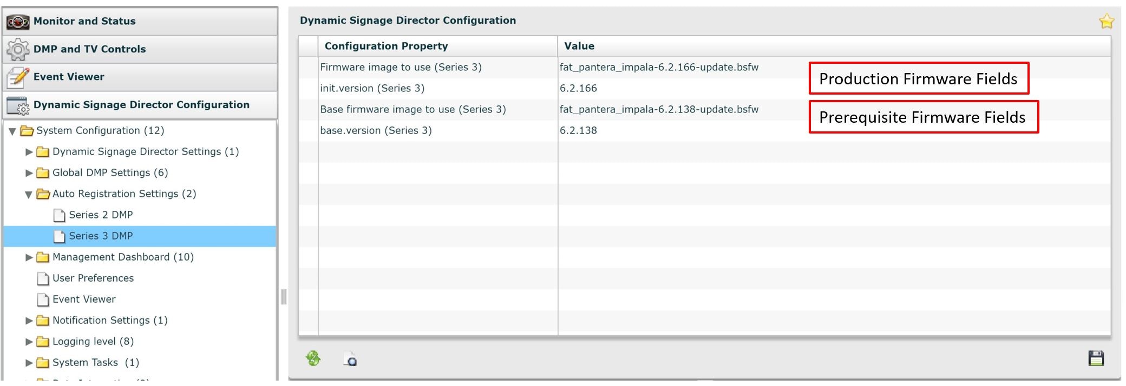Sort by Configuration Property column header
Viewport: 1126px width, 386px height.
[438, 46]
